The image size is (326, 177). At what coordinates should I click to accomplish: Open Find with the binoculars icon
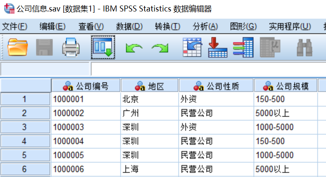pos(304,48)
